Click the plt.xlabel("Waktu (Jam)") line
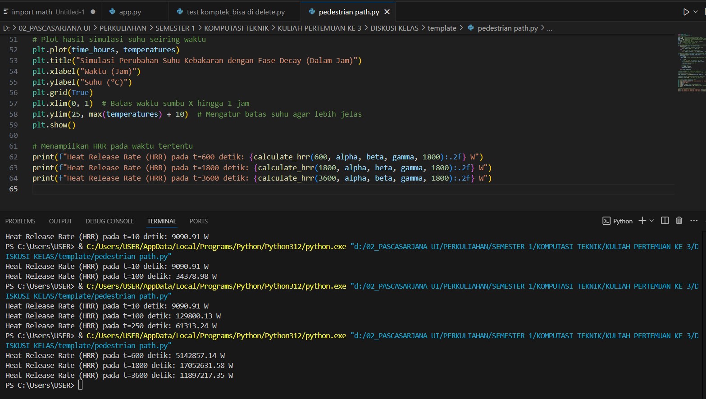Image resolution: width=706 pixels, height=399 pixels. (x=87, y=72)
